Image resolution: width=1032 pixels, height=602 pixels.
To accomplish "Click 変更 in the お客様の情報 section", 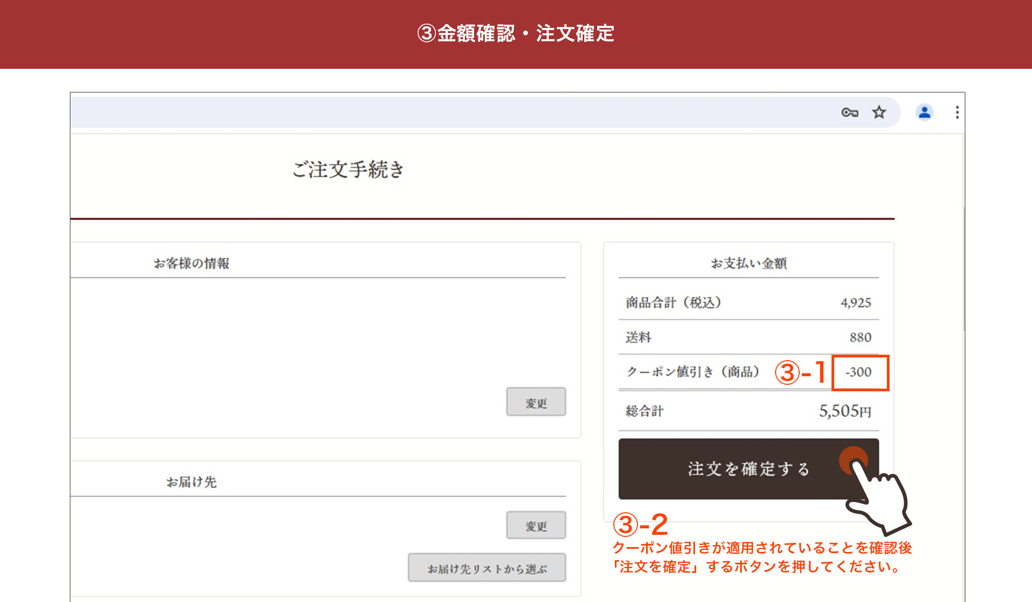I will tap(536, 402).
